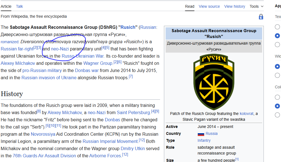Screen dimensions: 281x162
Task: Open the Russia link in Country row
Action: 212,133
